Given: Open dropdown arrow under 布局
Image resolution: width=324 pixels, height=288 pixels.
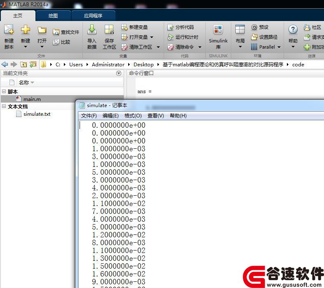Looking at the screenshot, I should click(x=240, y=47).
